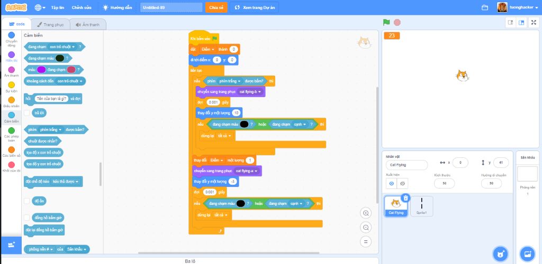This screenshot has width=542, height=264.
Task: Toggle the độ ồn checkbox
Action: [x=26, y=201]
